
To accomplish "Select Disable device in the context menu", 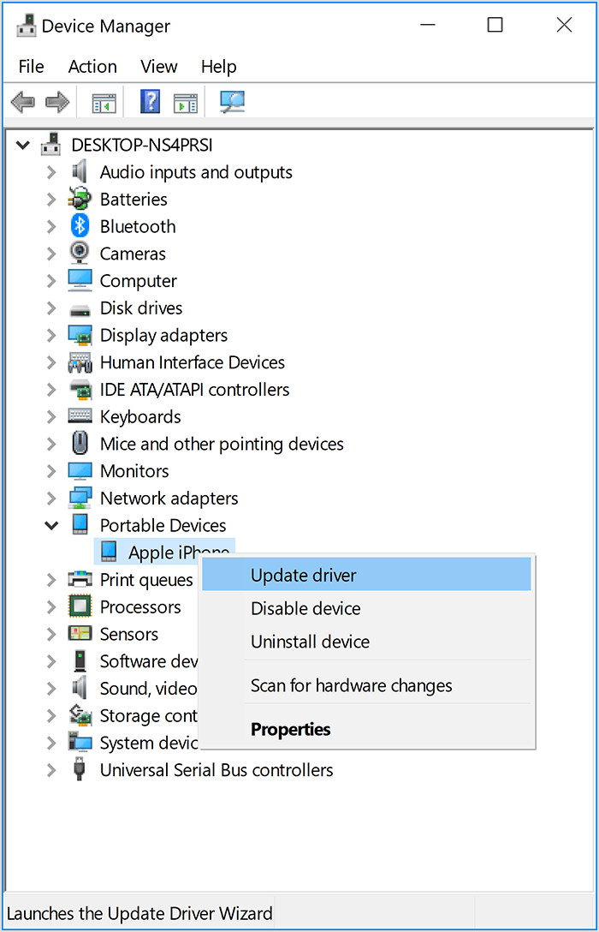I will point(305,609).
